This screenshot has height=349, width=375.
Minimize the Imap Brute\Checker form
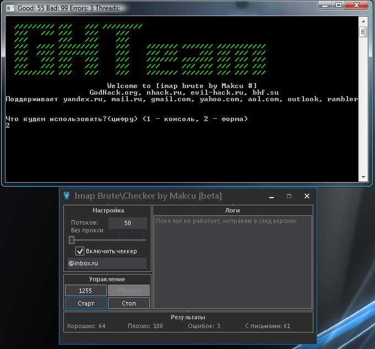point(271,196)
